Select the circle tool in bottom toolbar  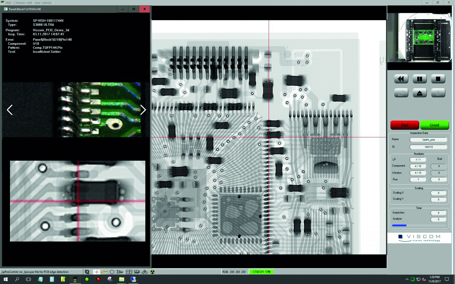pos(112,272)
